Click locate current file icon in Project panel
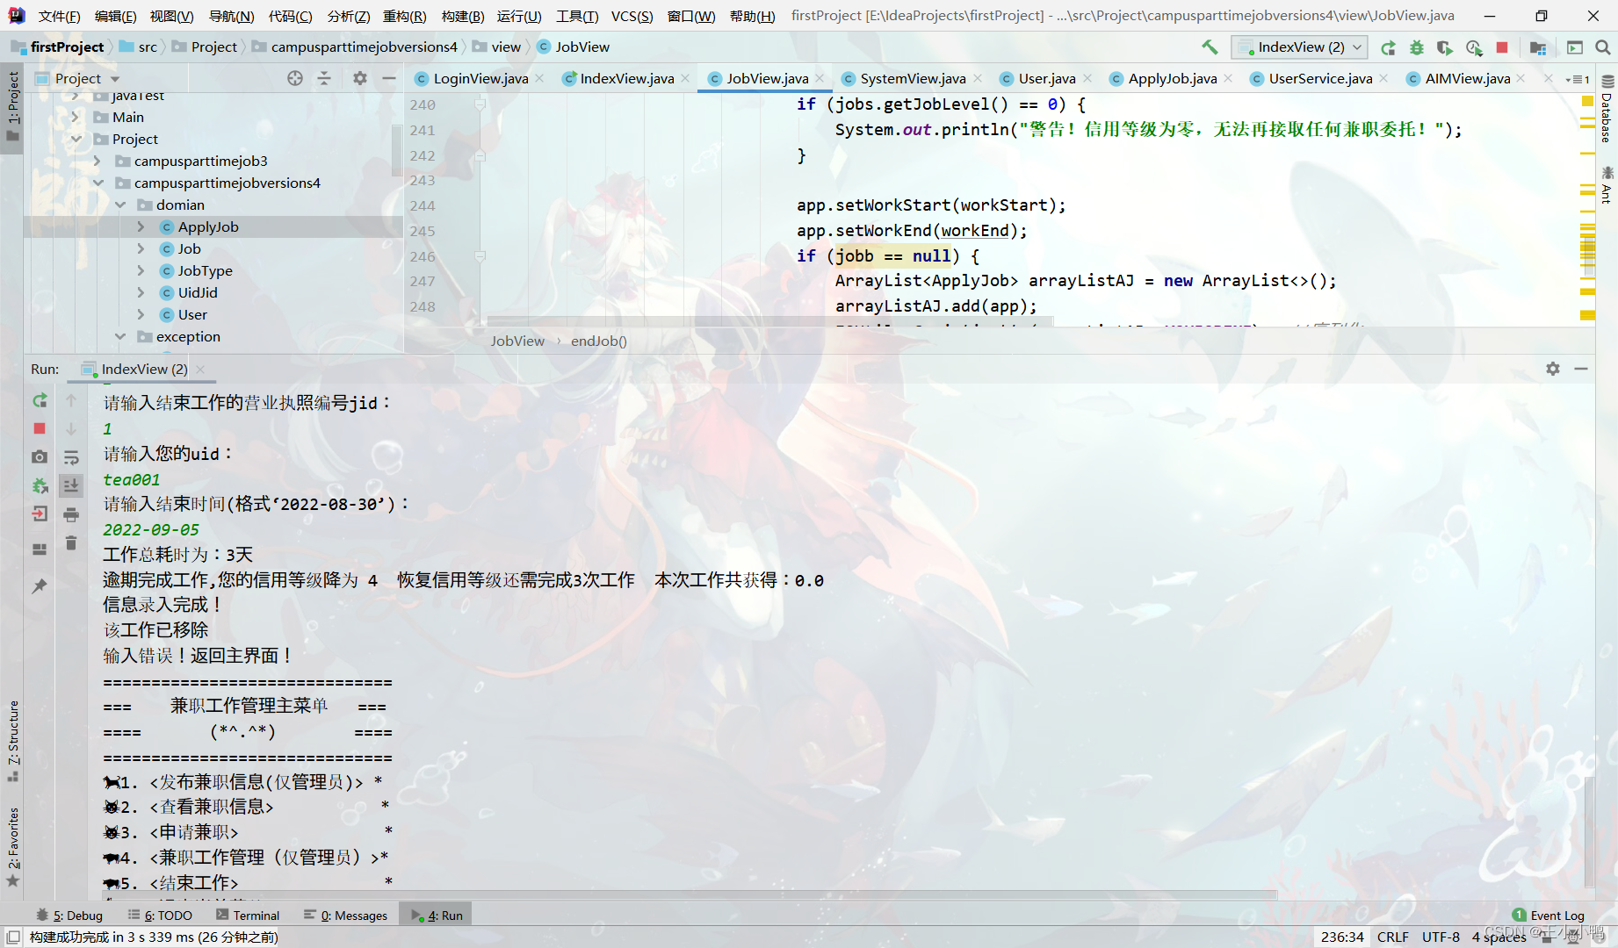 pyautogui.click(x=295, y=78)
